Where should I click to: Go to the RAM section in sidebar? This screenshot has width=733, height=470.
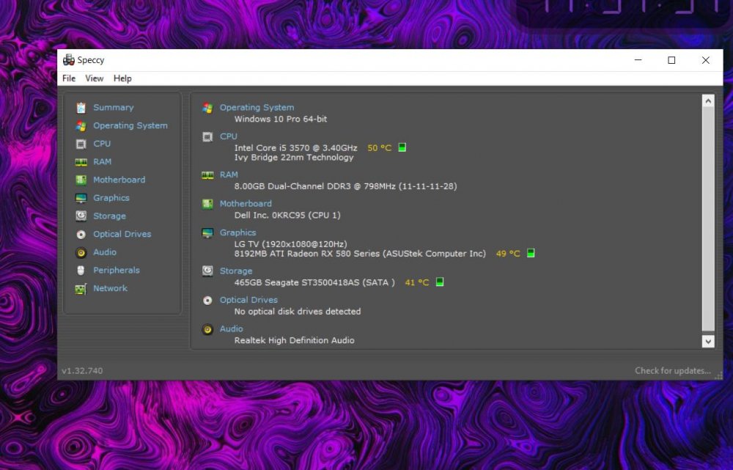102,162
